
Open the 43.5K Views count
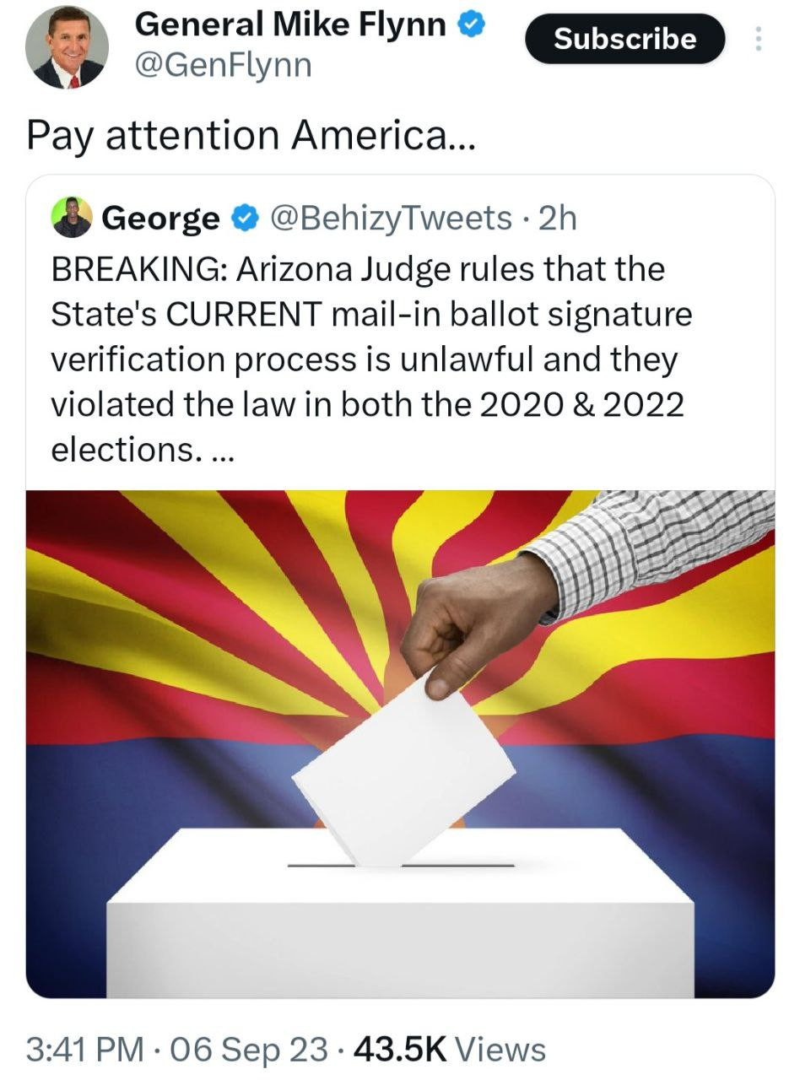pyautogui.click(x=450, y=1050)
